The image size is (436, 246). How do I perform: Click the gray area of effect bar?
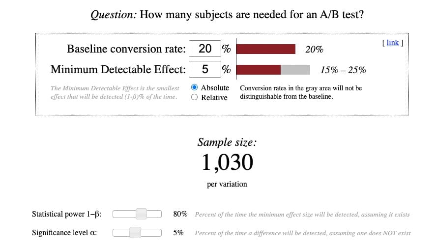(x=295, y=70)
